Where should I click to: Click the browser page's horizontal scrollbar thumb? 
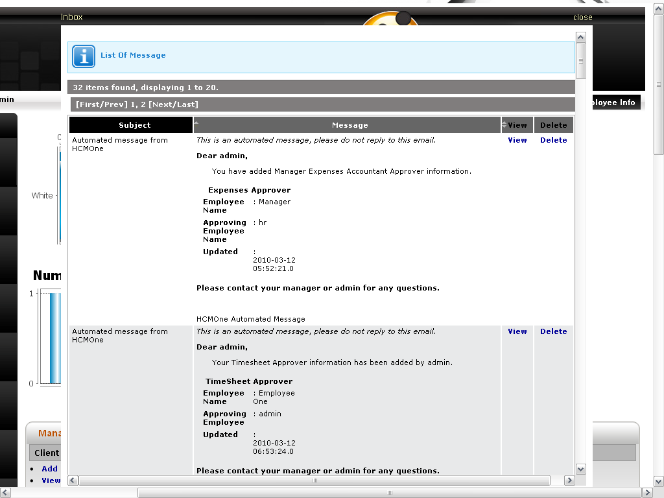coord(390,493)
